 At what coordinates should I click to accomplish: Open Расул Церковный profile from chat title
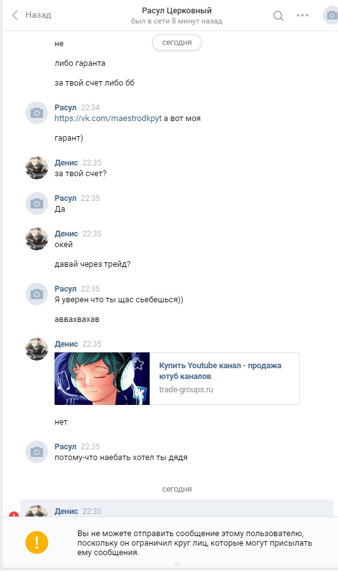tap(177, 11)
